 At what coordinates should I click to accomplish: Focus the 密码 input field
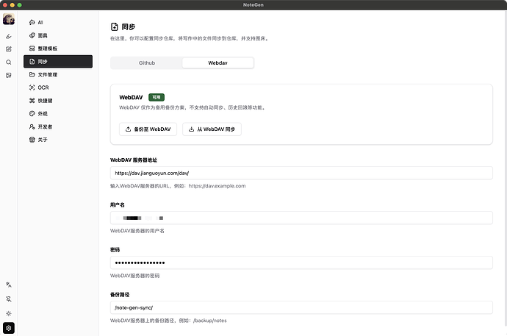tap(301, 262)
